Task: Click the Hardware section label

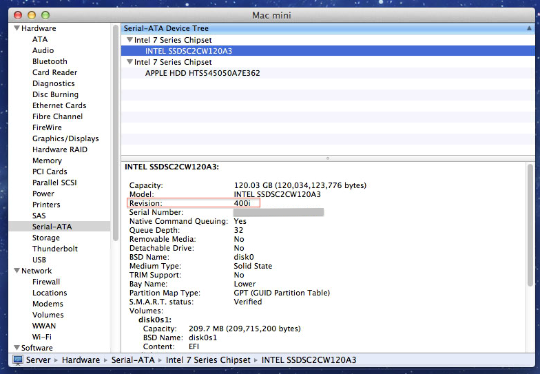Action: (x=39, y=28)
